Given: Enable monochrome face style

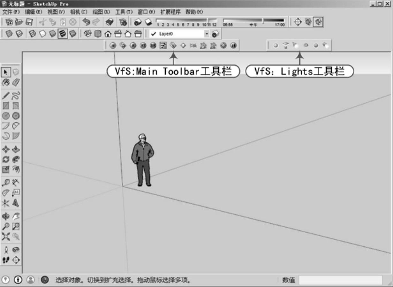Looking at the screenshot, I should click(x=73, y=34).
